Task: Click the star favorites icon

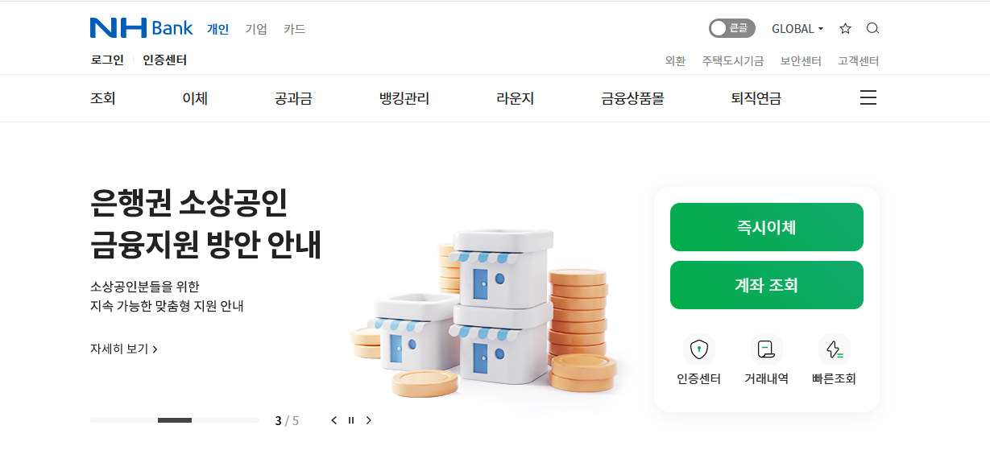Action: [x=845, y=28]
